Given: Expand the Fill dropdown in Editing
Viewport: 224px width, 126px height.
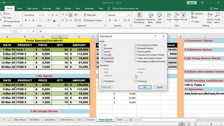Looking at the screenshot, I should 198,17.
